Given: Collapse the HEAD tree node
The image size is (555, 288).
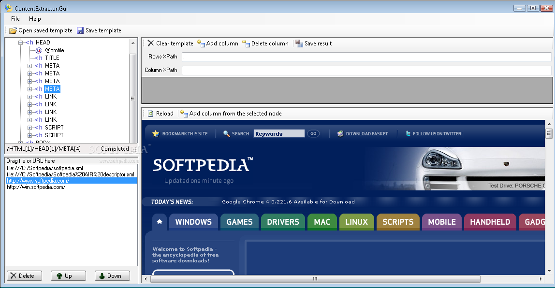Looking at the screenshot, I should [x=20, y=43].
